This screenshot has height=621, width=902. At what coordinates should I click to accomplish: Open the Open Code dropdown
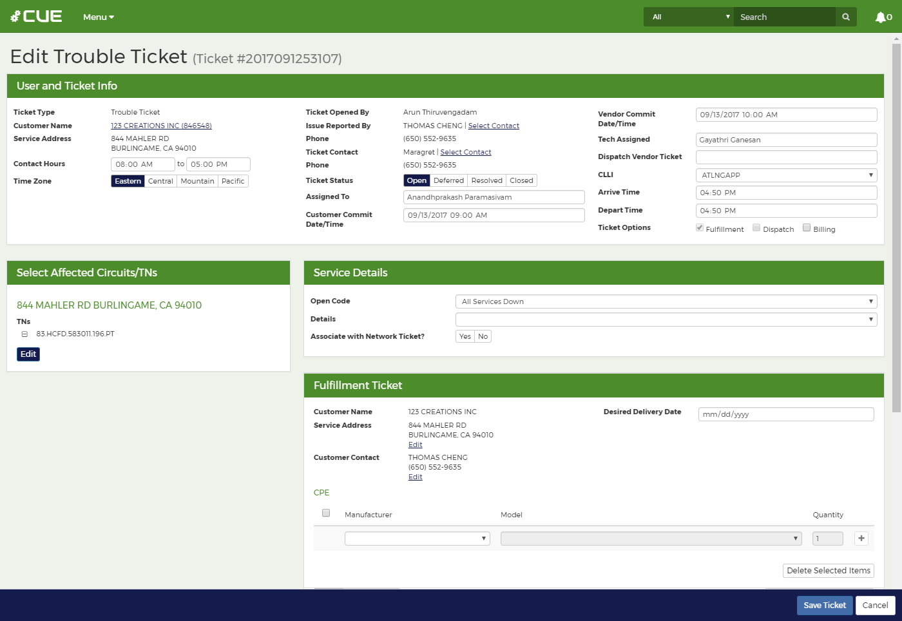(666, 301)
